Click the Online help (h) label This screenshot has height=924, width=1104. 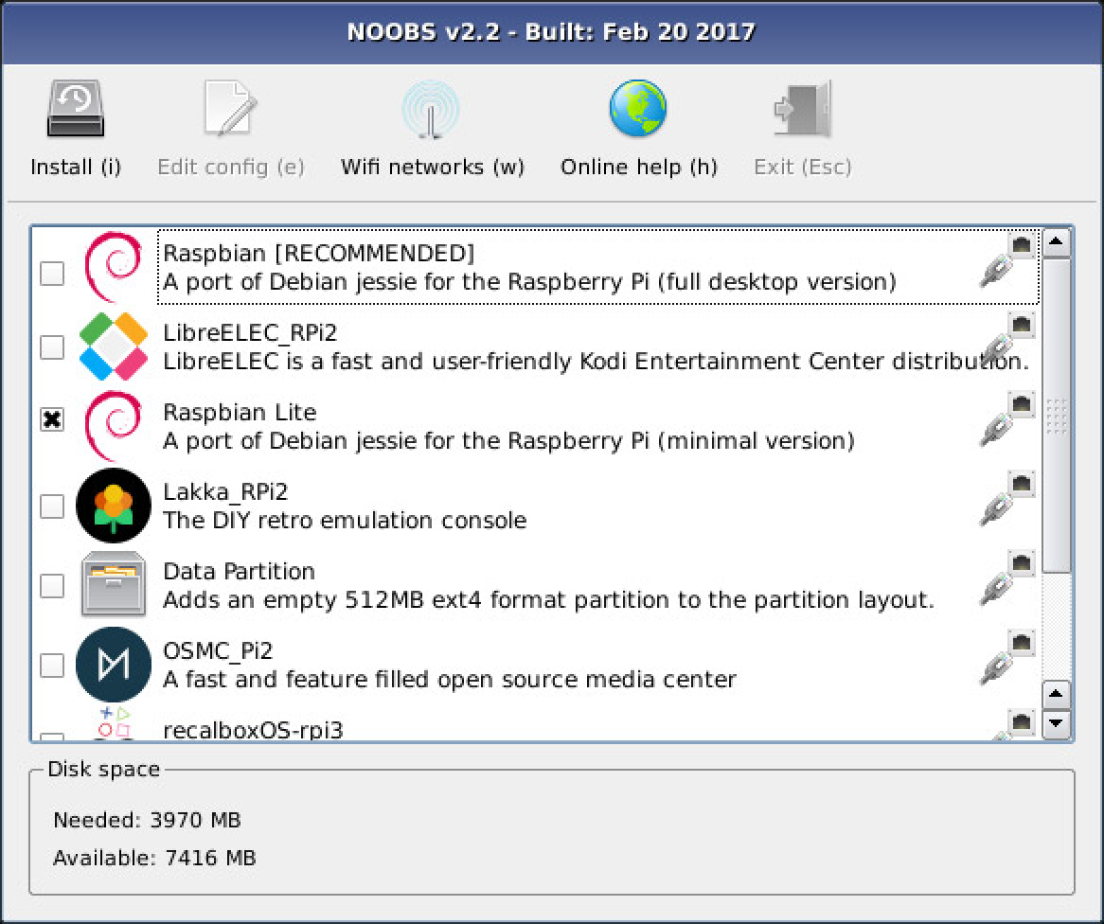[x=638, y=167]
